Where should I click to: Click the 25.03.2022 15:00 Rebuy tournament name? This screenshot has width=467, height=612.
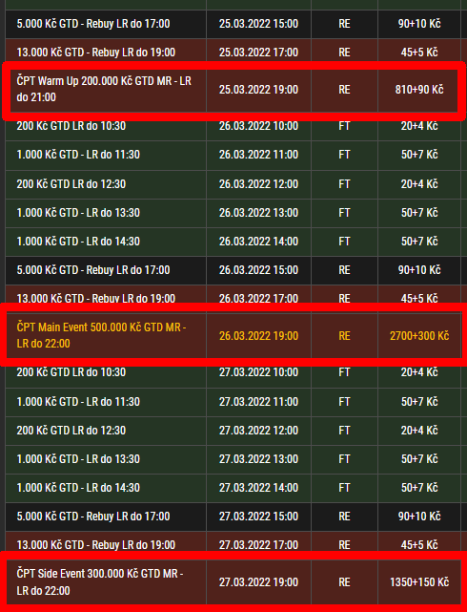click(93, 24)
